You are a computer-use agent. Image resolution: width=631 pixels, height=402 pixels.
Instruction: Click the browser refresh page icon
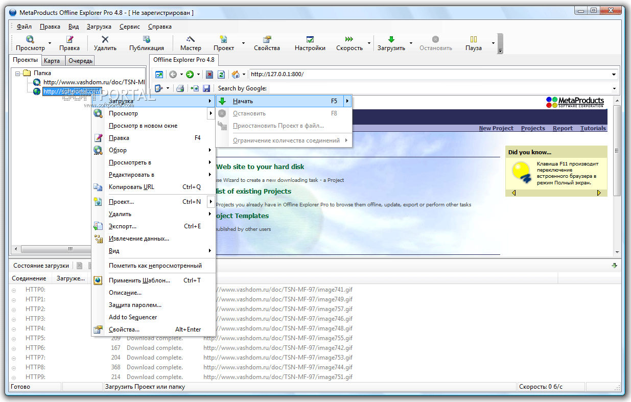point(221,75)
